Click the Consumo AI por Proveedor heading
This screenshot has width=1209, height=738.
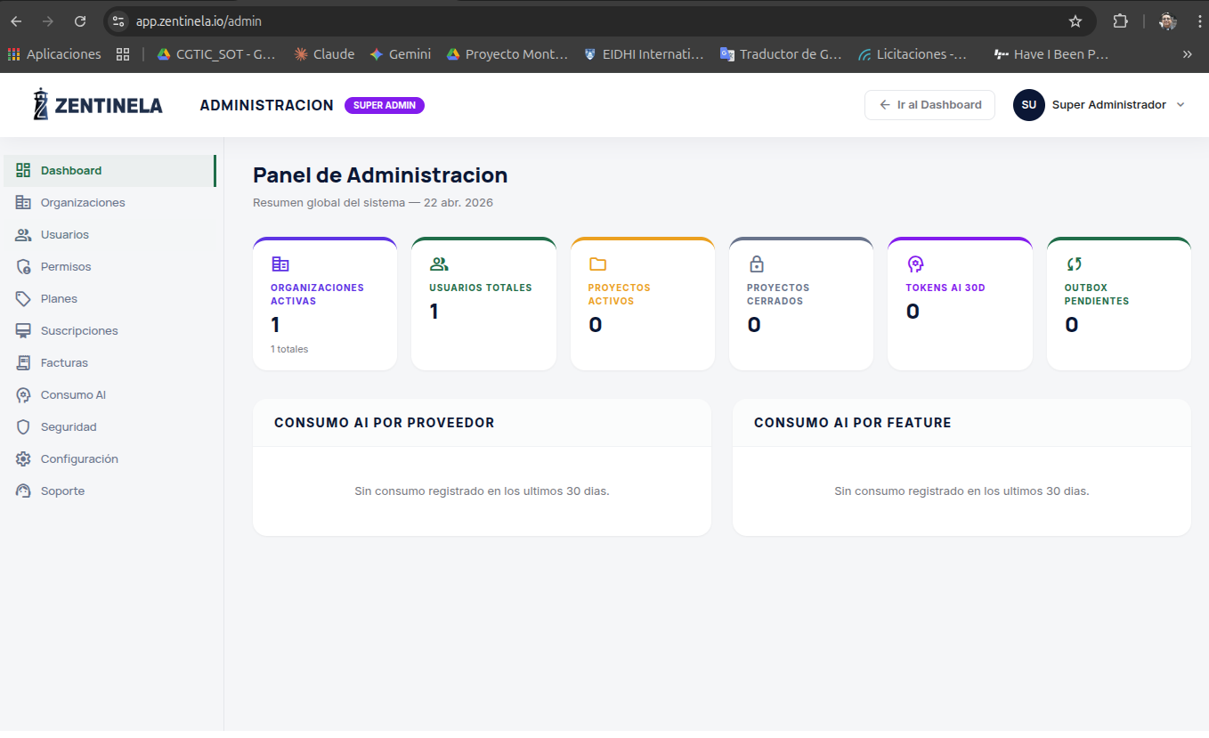(385, 423)
